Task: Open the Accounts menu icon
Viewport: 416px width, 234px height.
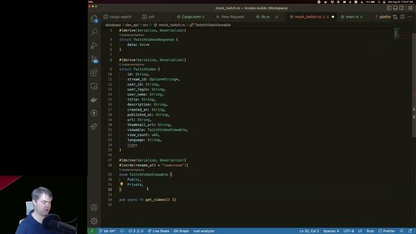Action: pyautogui.click(x=94, y=207)
